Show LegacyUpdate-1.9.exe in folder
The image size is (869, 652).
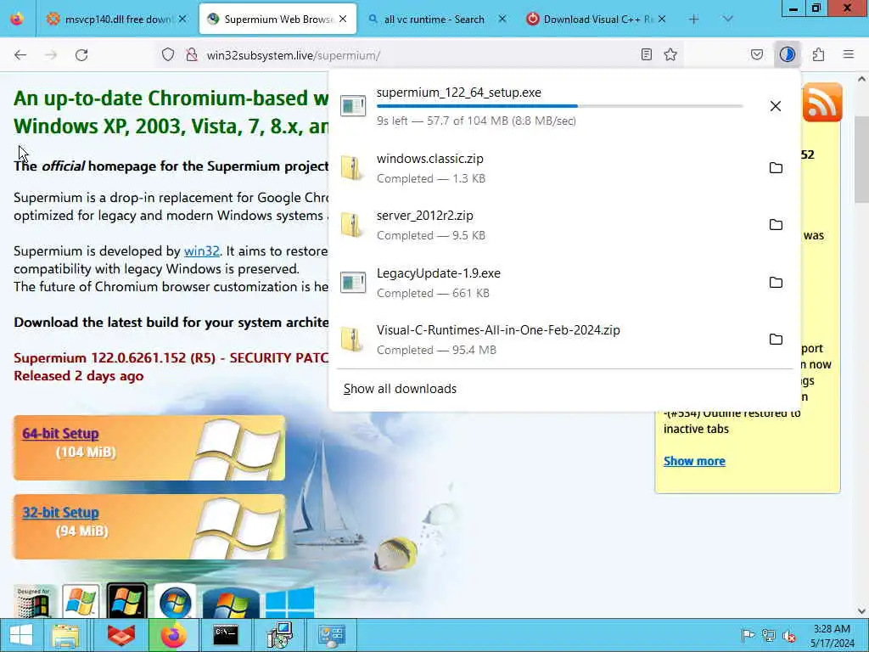776,282
